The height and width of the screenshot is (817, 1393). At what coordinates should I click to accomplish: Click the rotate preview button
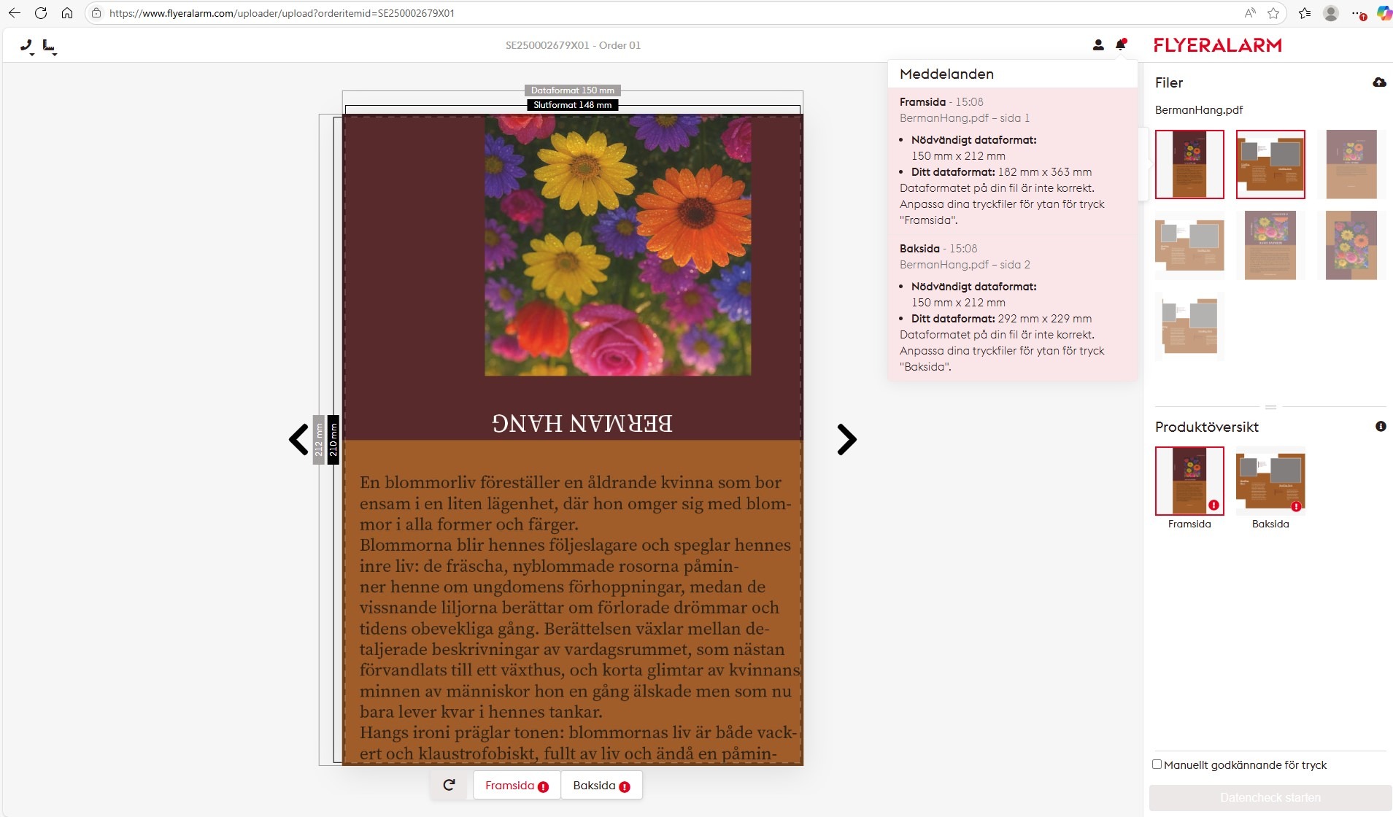(449, 785)
